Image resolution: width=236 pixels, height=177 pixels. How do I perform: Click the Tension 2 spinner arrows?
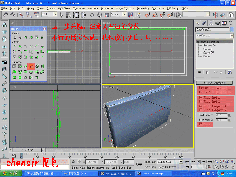(x=229, y=92)
